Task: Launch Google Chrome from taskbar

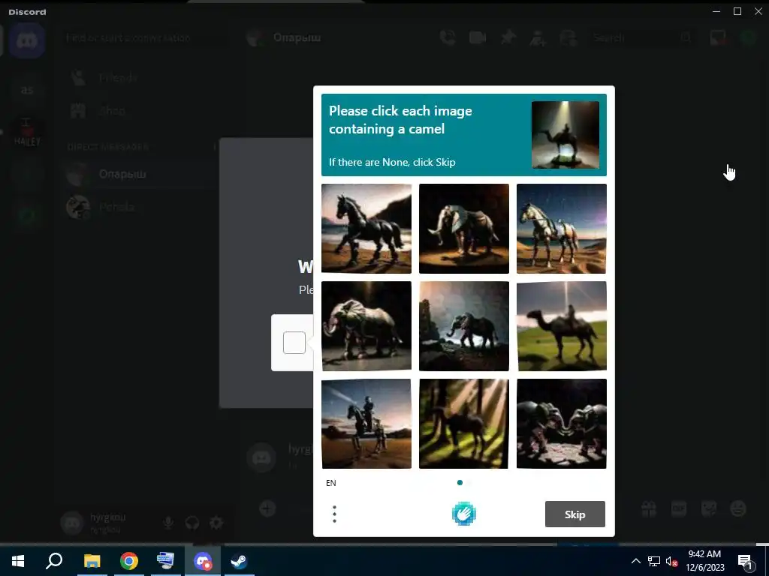Action: (129, 561)
